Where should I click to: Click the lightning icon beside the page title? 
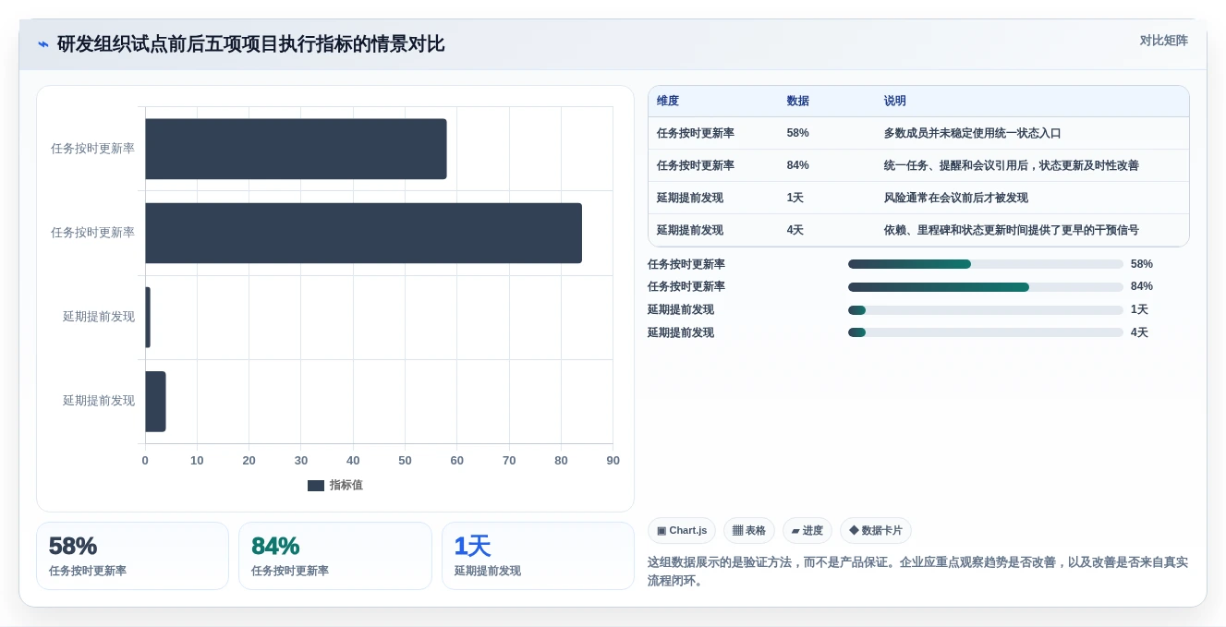[43, 44]
